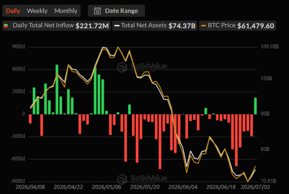The width and height of the screenshot is (289, 194).
Task: Click the -300M left axis label
Action: 18,136
